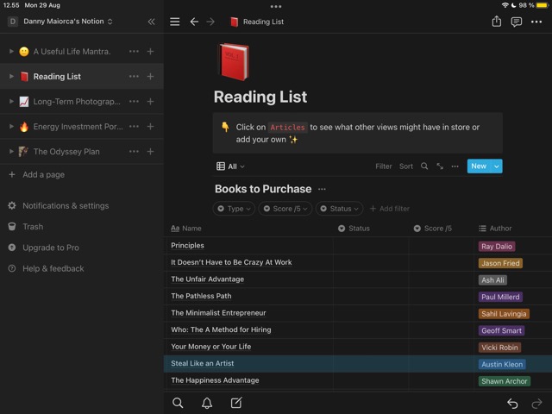
Task: Open more options for A Useful Life Mantra
Action: coord(134,52)
